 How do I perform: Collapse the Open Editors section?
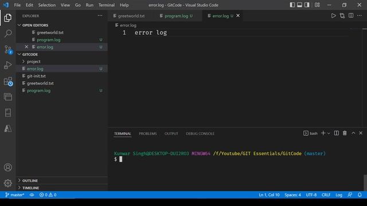61,25
